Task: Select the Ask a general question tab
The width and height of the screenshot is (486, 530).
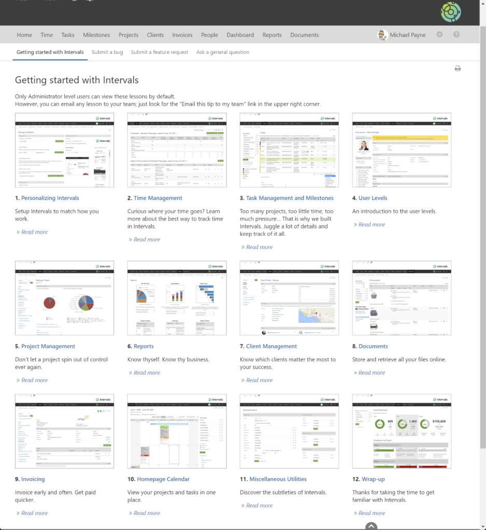Action: (223, 52)
